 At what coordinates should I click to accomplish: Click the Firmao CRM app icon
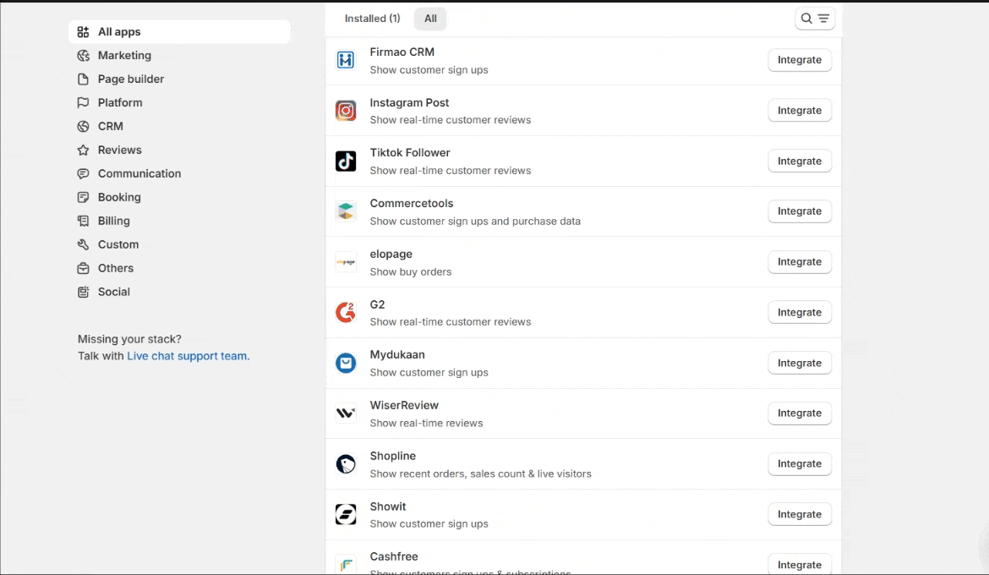(346, 60)
